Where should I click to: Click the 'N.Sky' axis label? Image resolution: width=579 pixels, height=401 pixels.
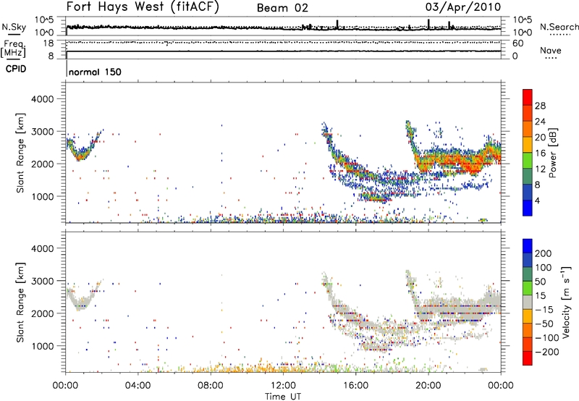(x=14, y=27)
